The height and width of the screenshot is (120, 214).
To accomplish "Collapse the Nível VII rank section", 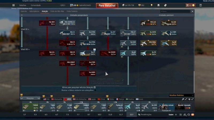I will 25,29.
